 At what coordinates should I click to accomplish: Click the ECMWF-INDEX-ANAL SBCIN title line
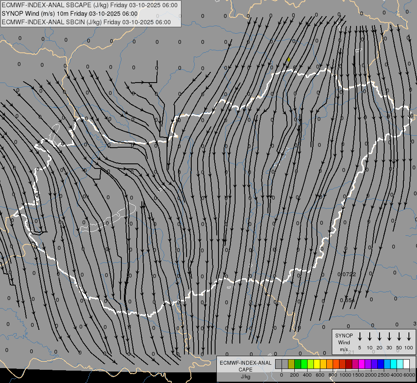tap(86, 22)
